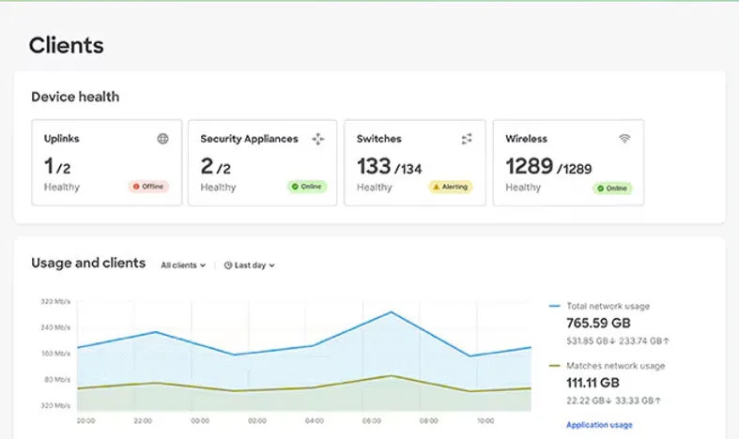
Task: Click the clock icon beside Last day
Action: coord(228,265)
